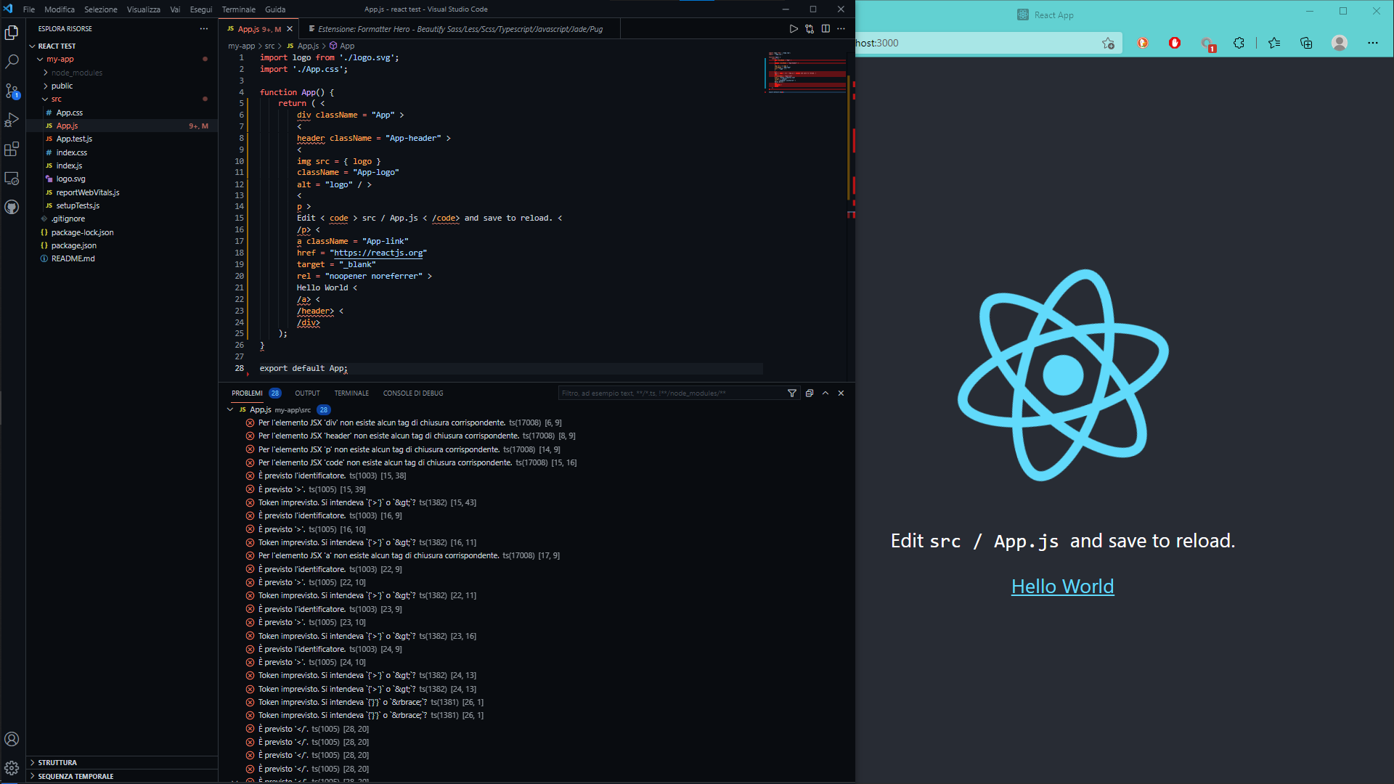Open the Guida menu
Image resolution: width=1394 pixels, height=784 pixels.
pos(275,9)
